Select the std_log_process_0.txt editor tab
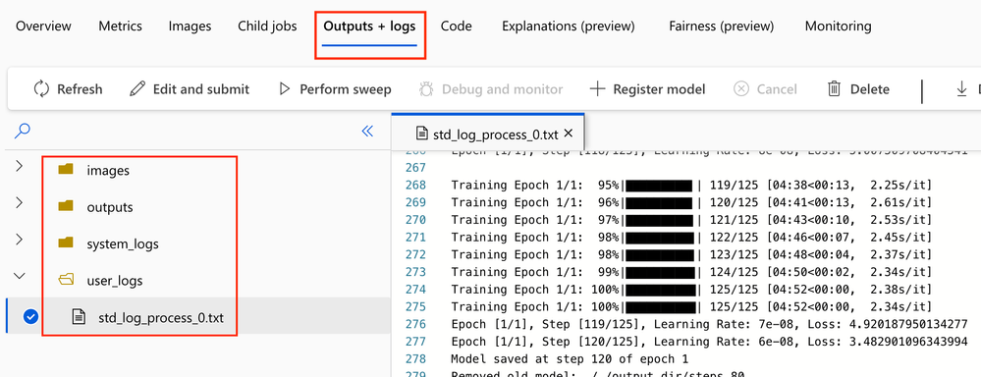Viewport: 981px width, 377px height. 487,134
